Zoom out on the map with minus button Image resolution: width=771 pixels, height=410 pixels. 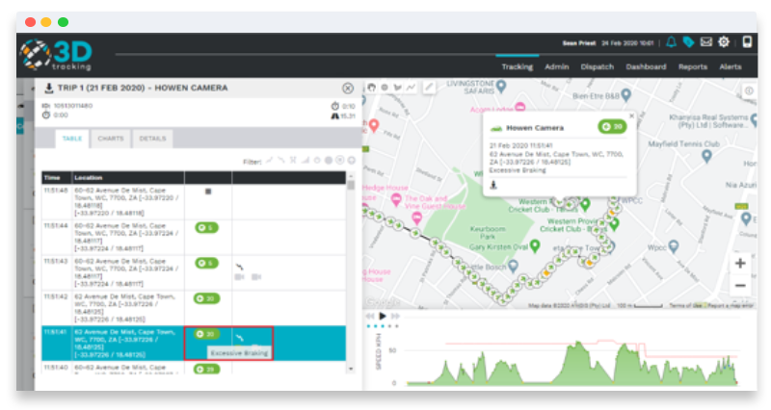pyautogui.click(x=739, y=286)
